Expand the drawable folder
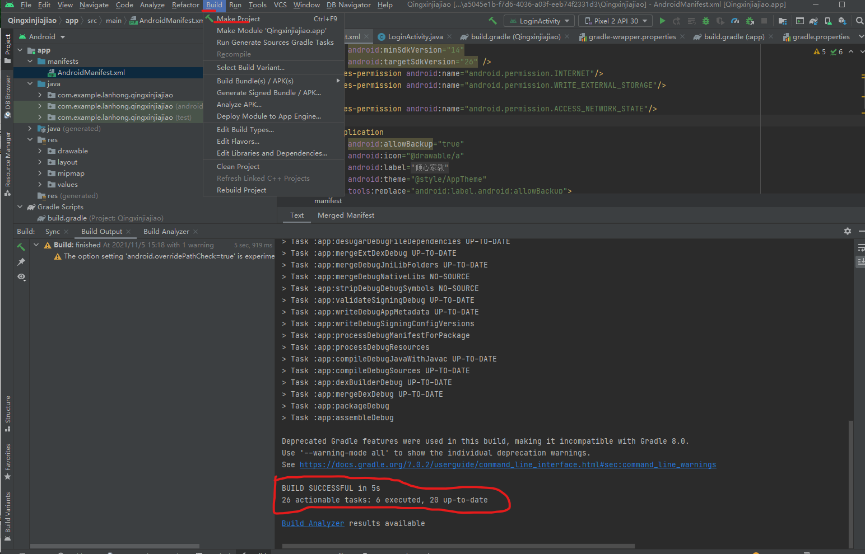 40,151
